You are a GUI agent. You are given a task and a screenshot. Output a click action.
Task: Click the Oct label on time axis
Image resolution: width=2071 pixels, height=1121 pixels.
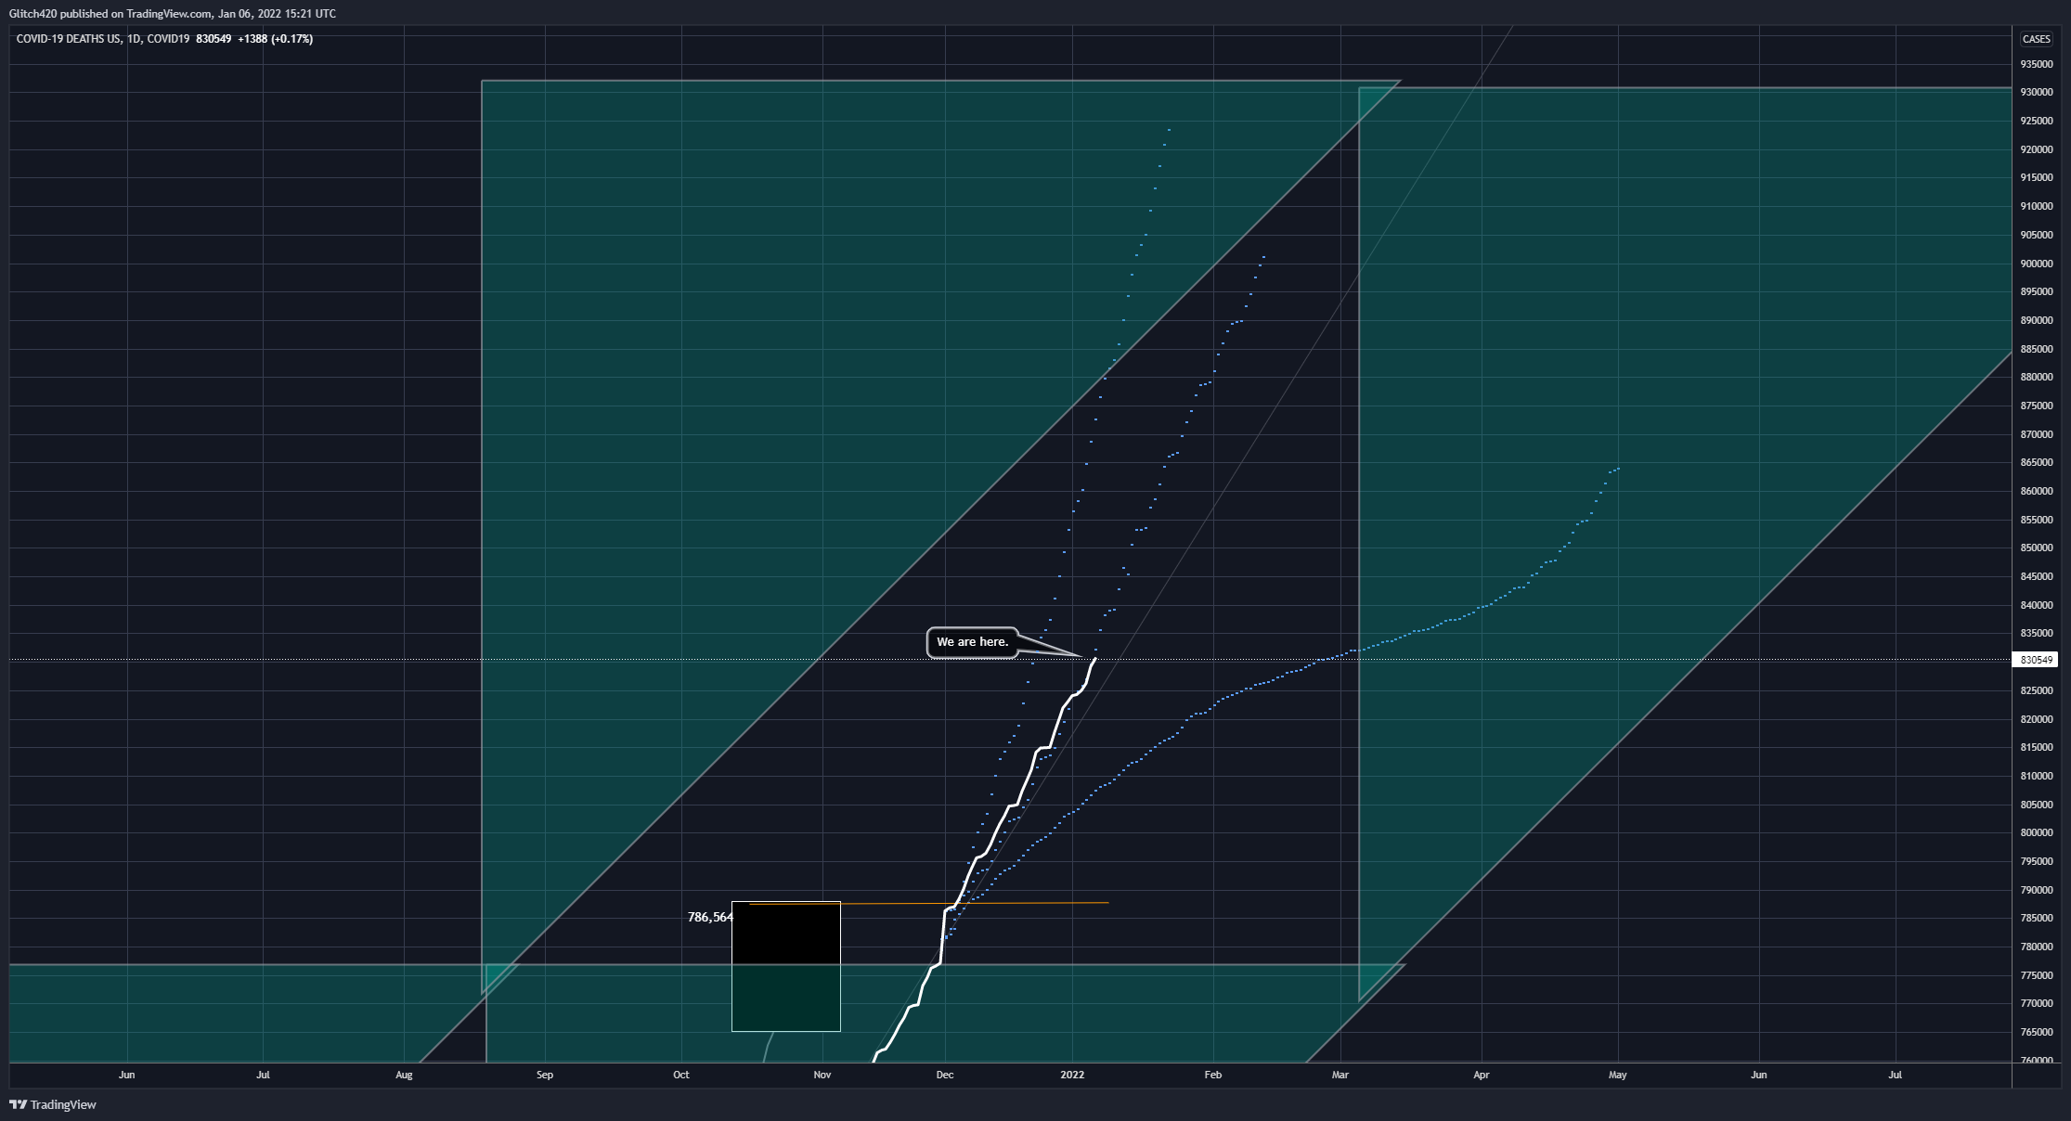click(681, 1075)
